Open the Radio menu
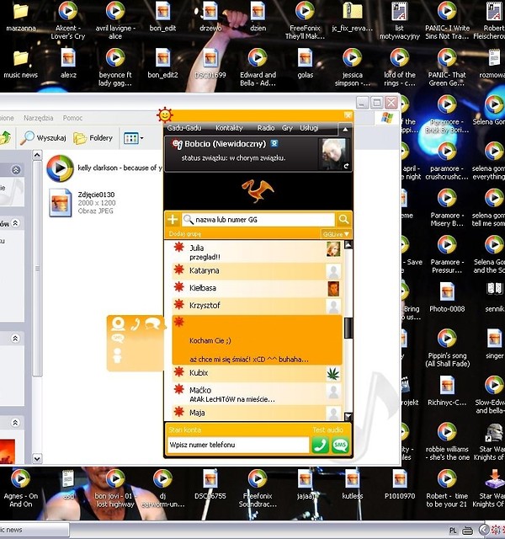Image resolution: width=505 pixels, height=539 pixels. tap(266, 128)
